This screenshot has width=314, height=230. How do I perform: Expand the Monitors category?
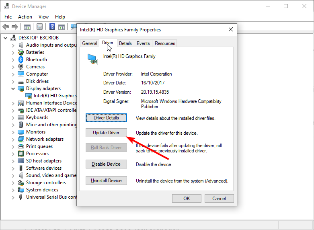point(13,132)
